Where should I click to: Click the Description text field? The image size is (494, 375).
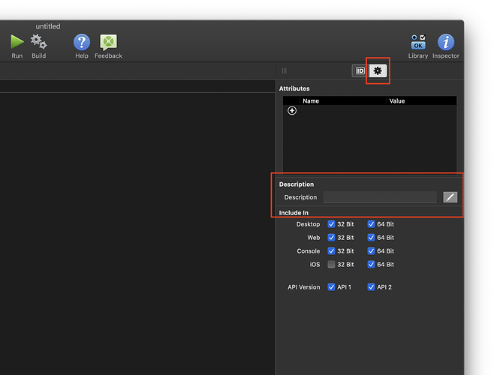[x=380, y=197]
